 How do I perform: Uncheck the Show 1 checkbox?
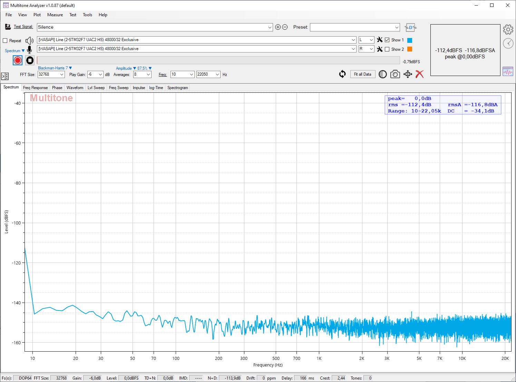tap(387, 40)
